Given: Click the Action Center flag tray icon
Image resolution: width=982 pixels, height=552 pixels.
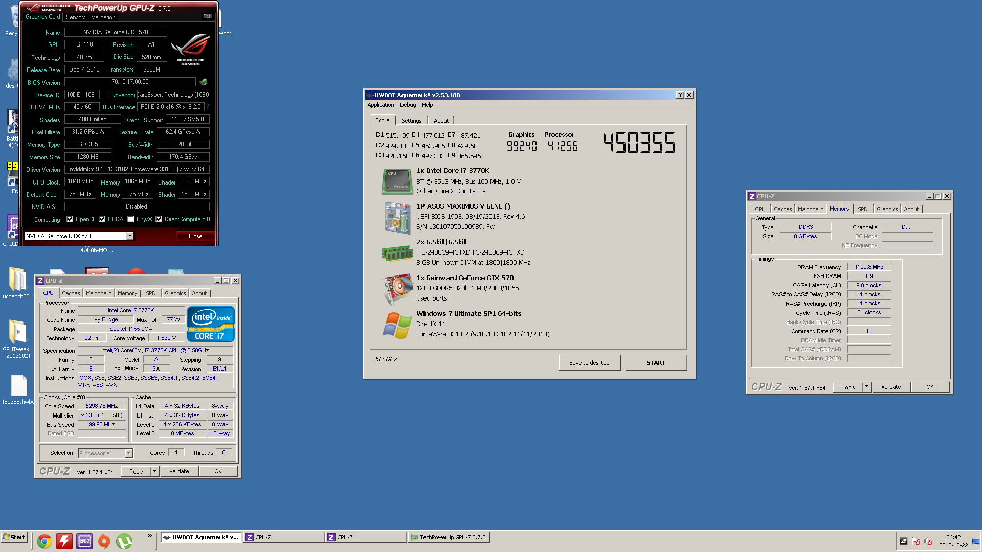Looking at the screenshot, I should pos(916,541).
